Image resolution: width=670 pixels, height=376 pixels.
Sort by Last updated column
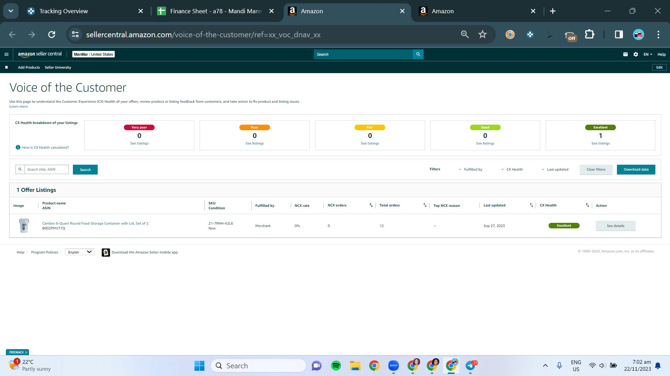click(531, 205)
